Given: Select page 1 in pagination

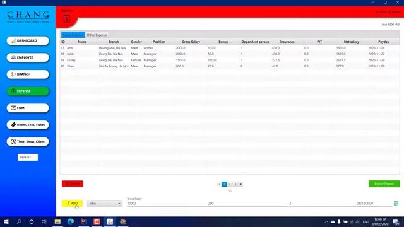Looking at the screenshot, I should point(224,184).
